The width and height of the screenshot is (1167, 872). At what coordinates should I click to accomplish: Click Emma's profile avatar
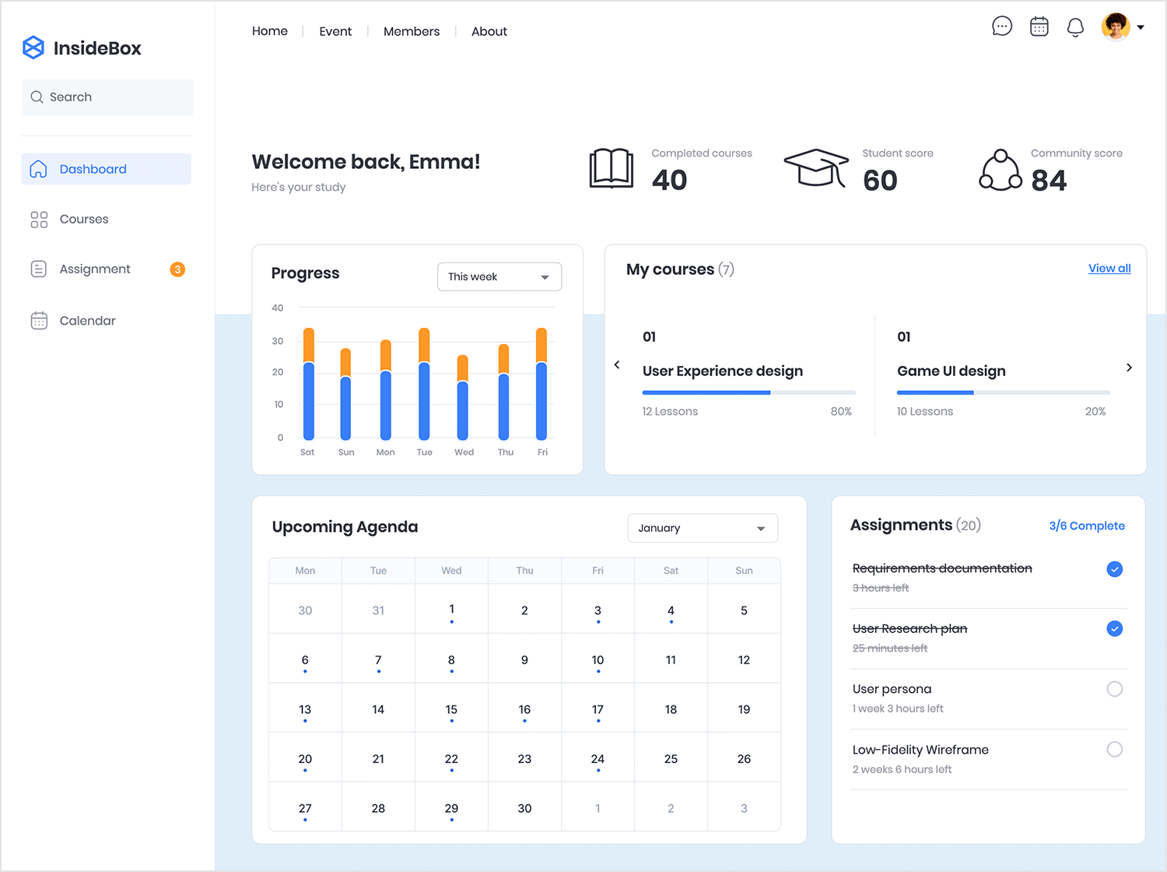[x=1116, y=26]
